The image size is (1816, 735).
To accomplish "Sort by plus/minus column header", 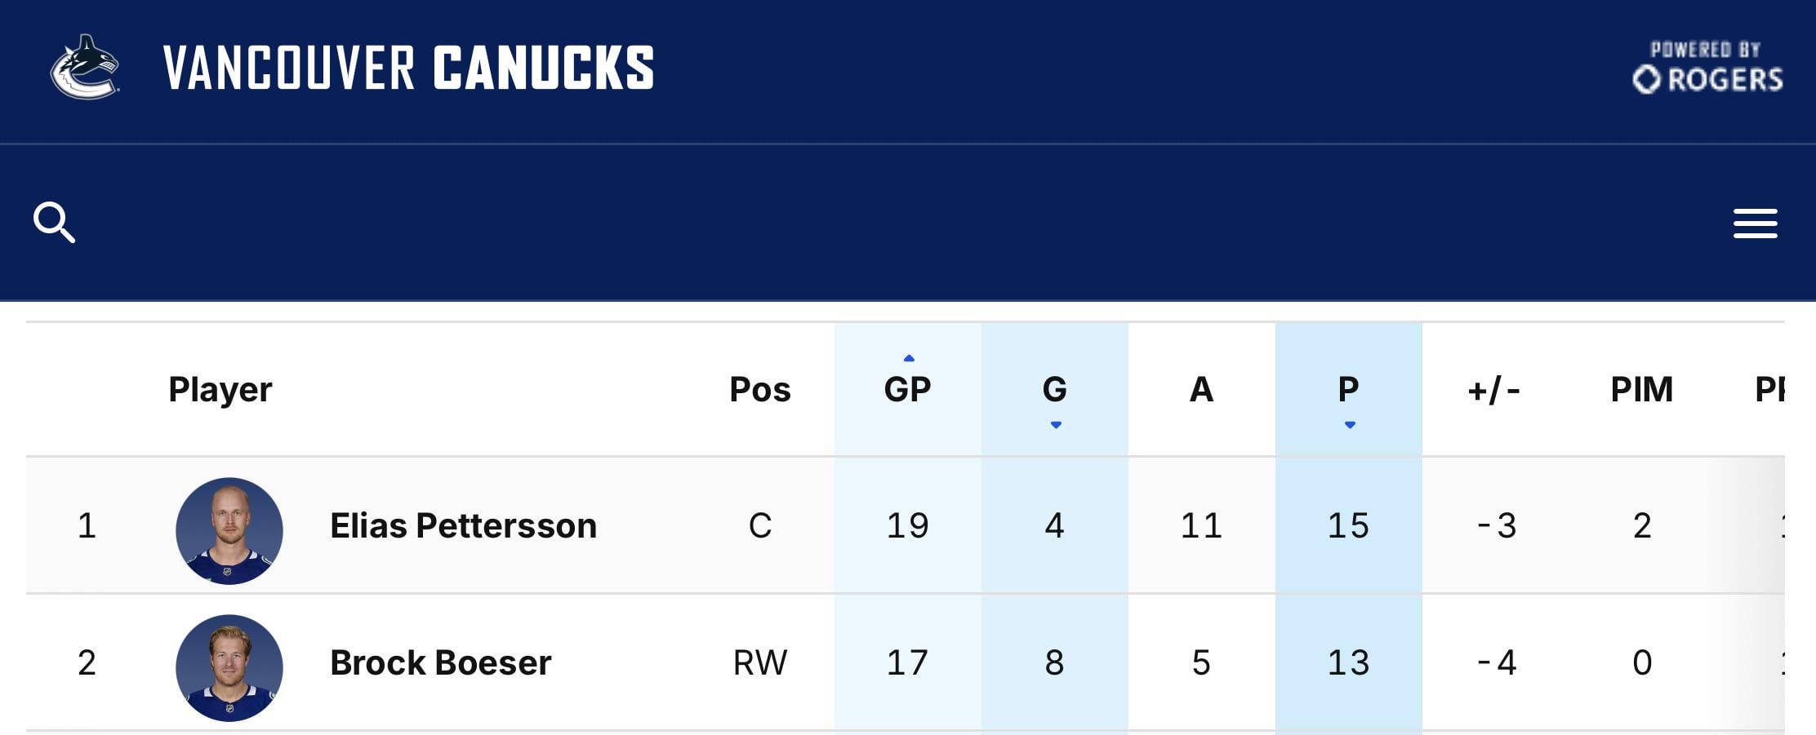I will (x=1494, y=389).
